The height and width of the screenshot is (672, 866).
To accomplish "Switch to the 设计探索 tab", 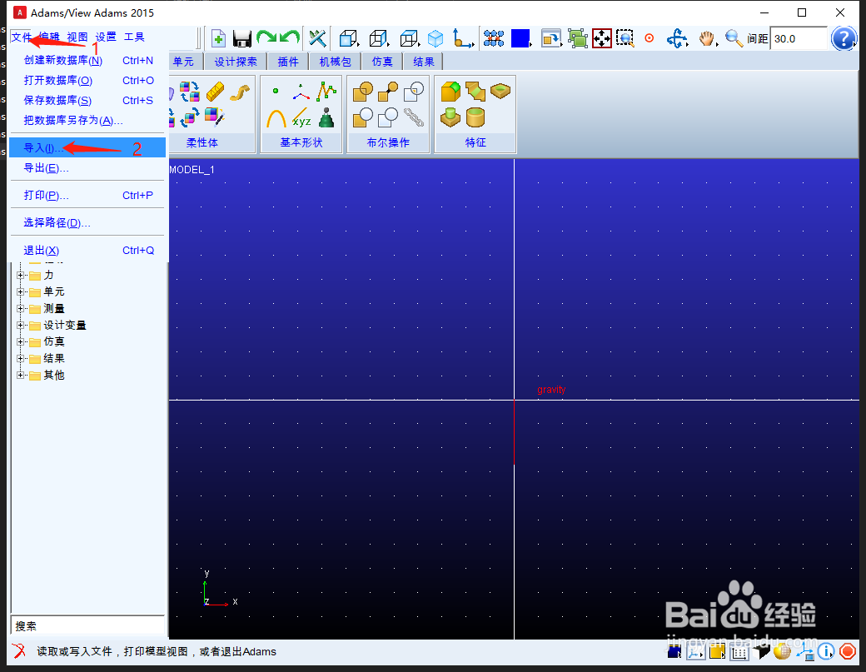I will pyautogui.click(x=236, y=62).
